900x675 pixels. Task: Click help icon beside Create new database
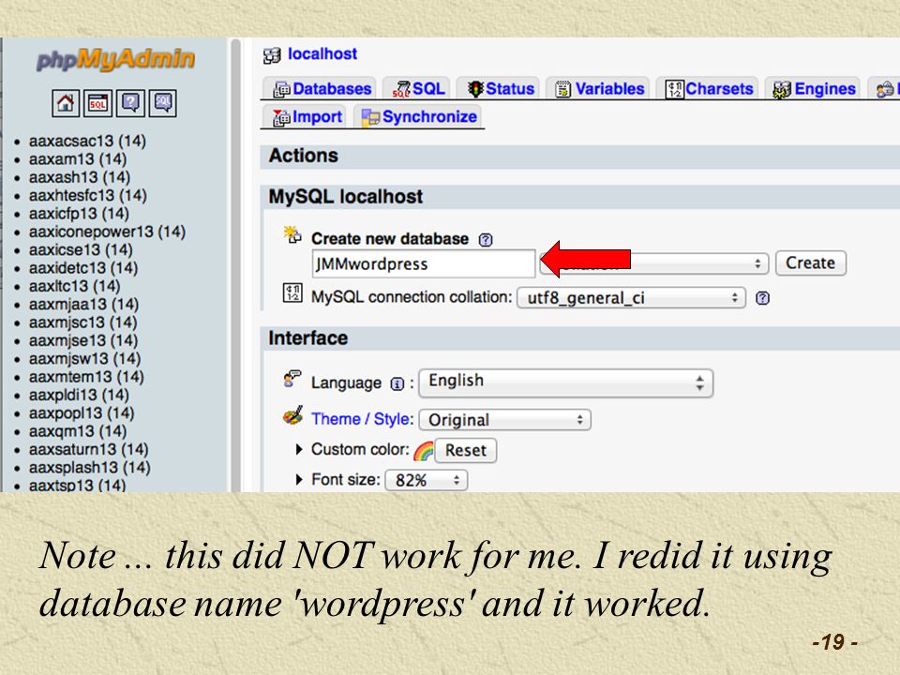point(486,239)
